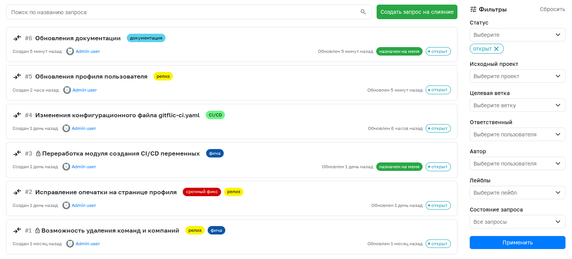Open the Admin user avatar on request #5
This screenshot has width=572, height=259.
tap(67, 90)
